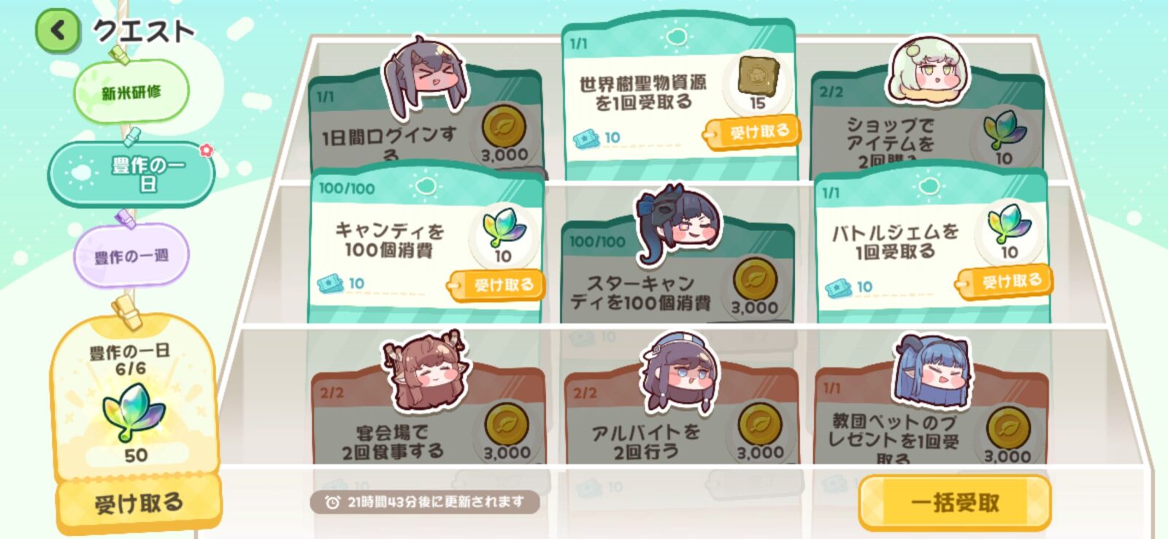Claim the バトルジェムを1回受取る quest reward via 受け取る

point(1006,281)
